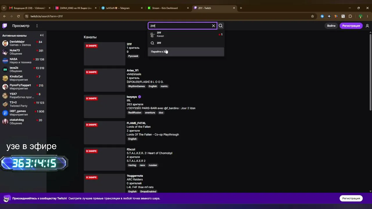Collapse the Активные каналы sidebar

tap(42, 35)
